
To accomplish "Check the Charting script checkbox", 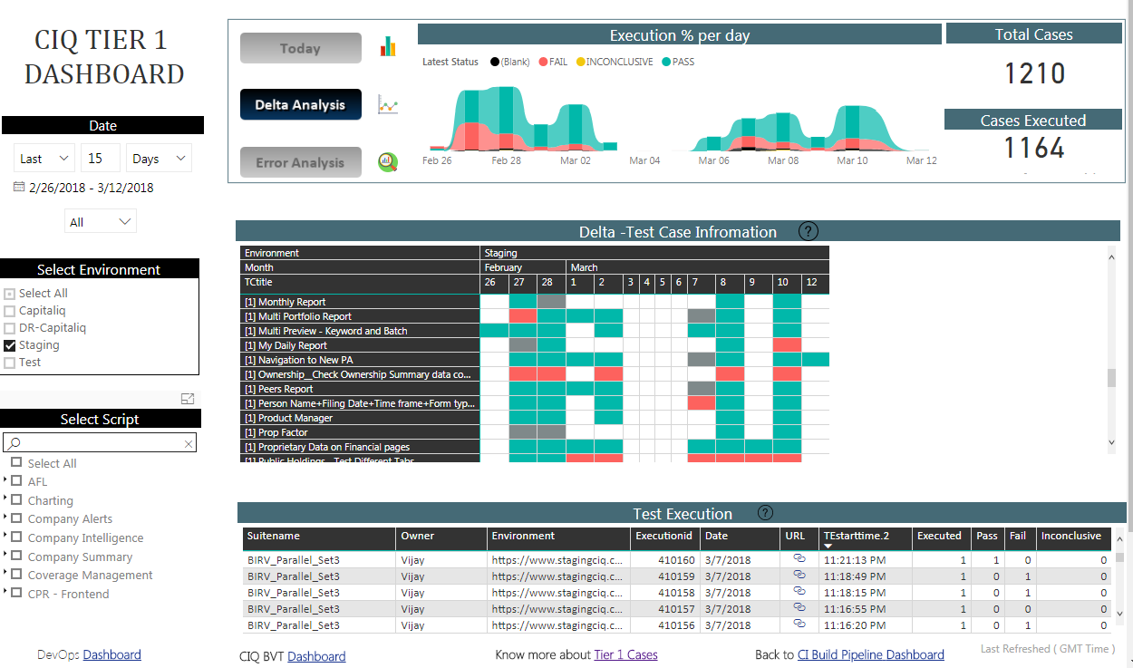I will (x=16, y=500).
